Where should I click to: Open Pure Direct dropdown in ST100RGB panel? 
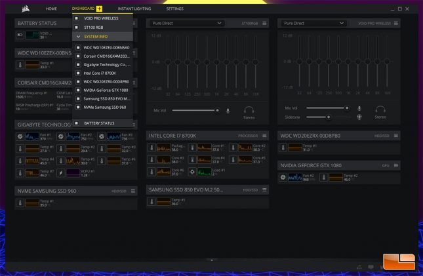pyautogui.click(x=187, y=23)
